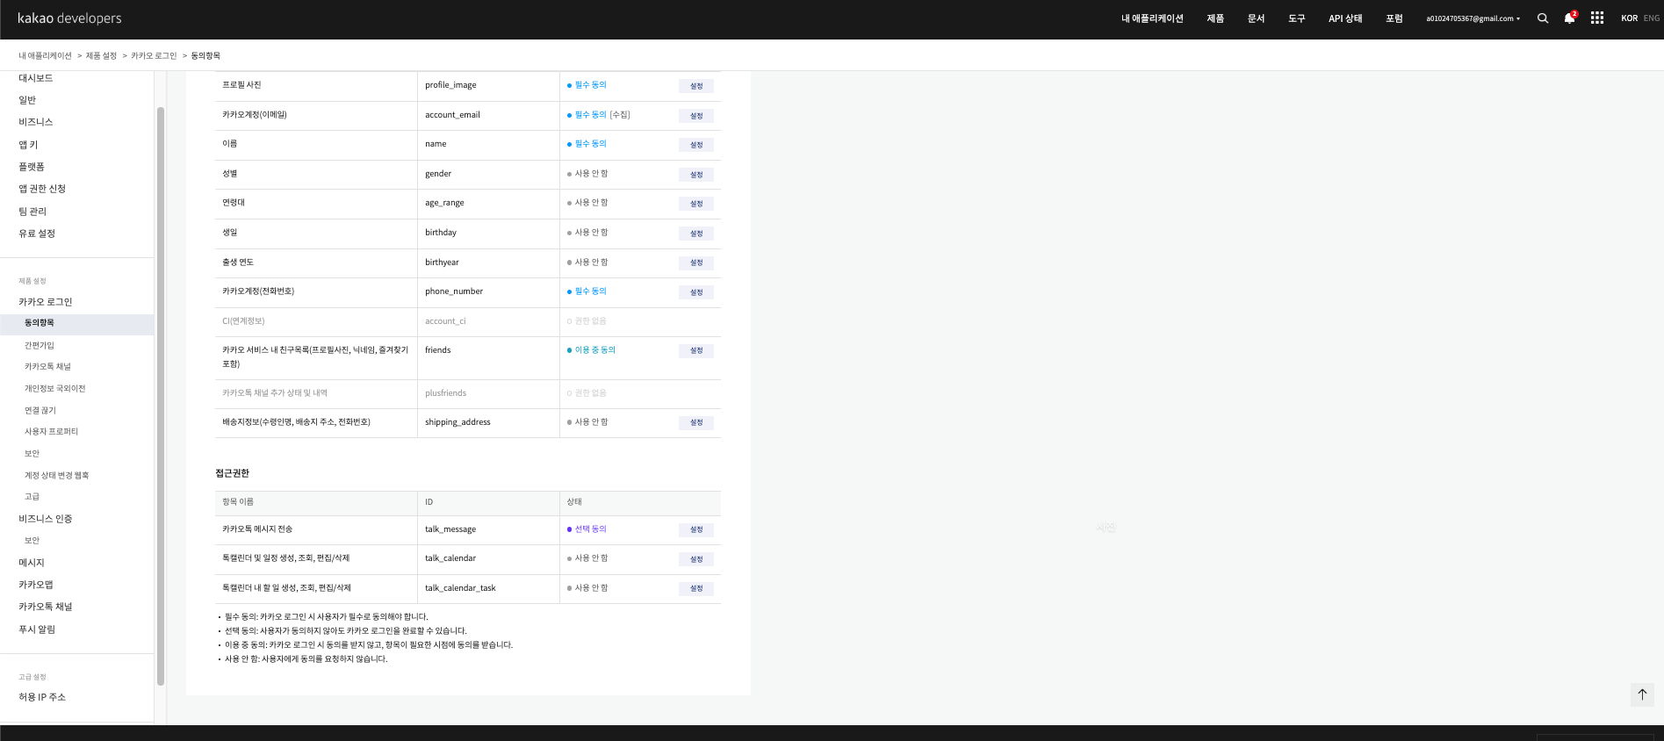Click 설정 button for profile_image row

[x=696, y=86]
